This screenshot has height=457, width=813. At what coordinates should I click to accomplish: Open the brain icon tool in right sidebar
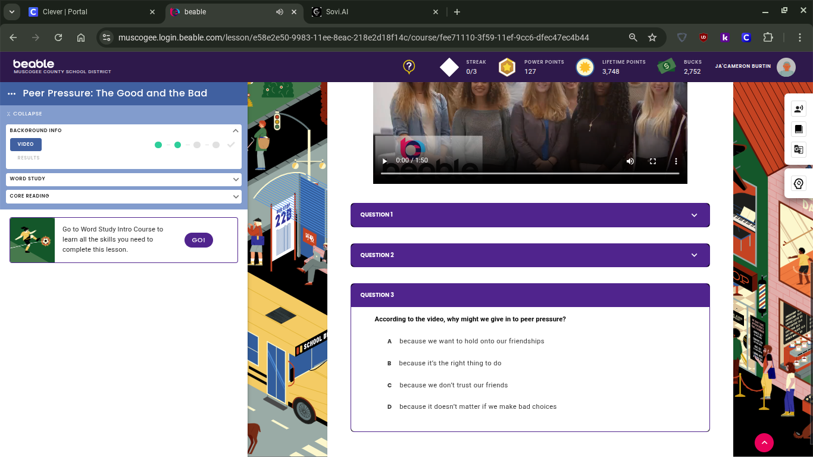[x=799, y=184]
